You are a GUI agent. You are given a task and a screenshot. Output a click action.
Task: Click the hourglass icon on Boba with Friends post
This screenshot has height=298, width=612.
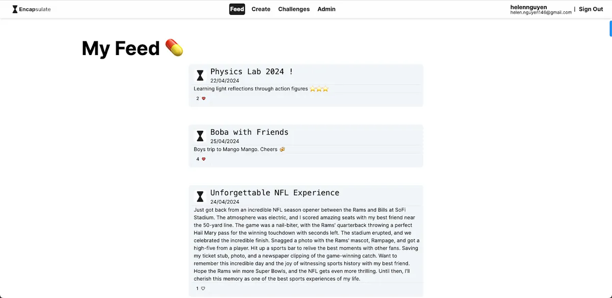[x=200, y=135]
